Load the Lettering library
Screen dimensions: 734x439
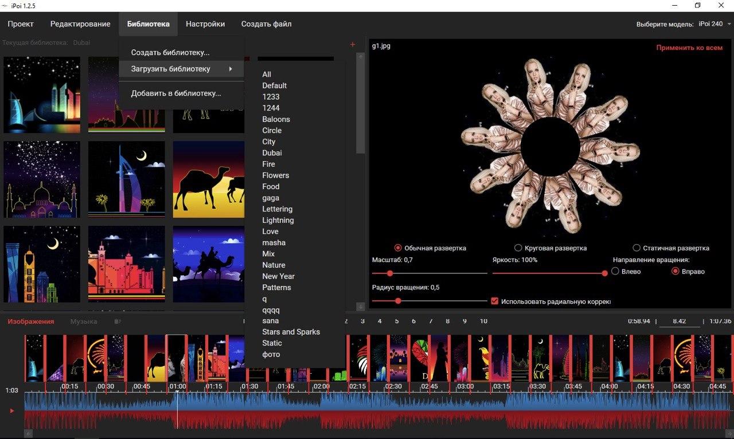coord(277,209)
